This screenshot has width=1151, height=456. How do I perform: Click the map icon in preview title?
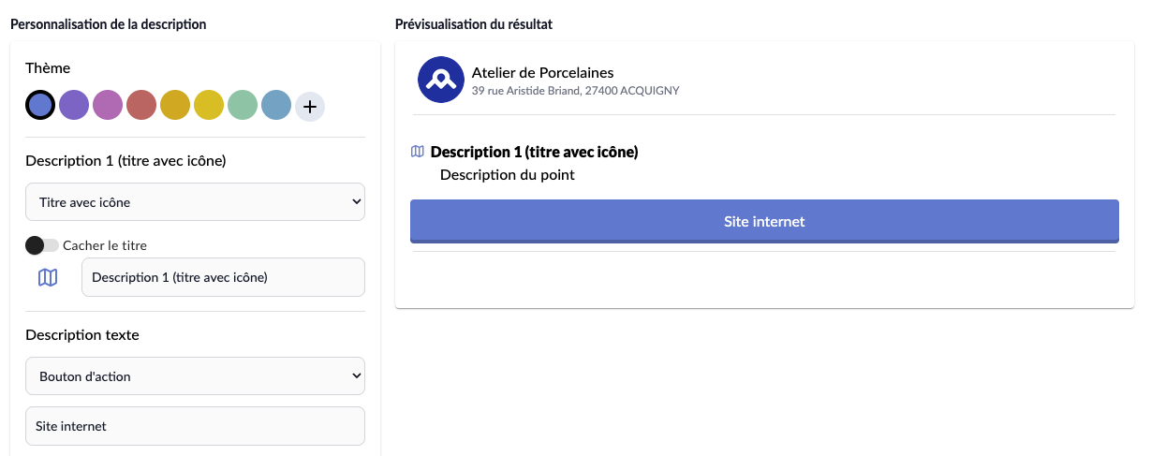tap(418, 152)
